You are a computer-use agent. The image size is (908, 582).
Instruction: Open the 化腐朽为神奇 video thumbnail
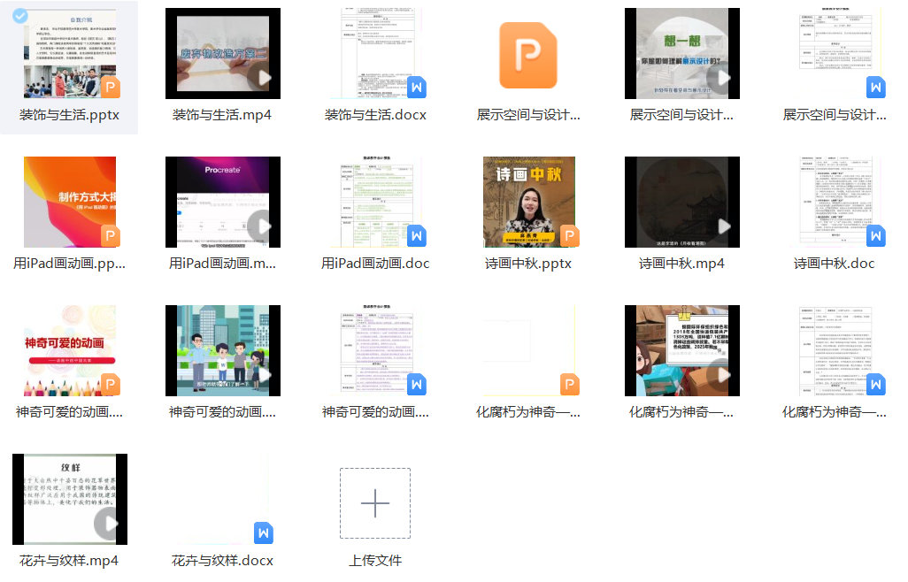(681, 350)
